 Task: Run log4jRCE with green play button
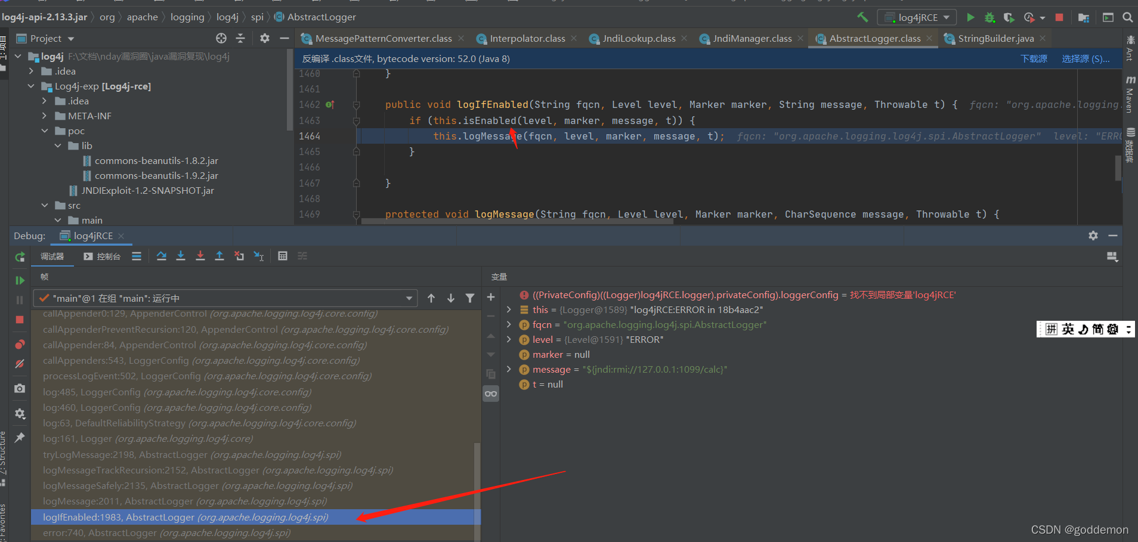tap(970, 17)
